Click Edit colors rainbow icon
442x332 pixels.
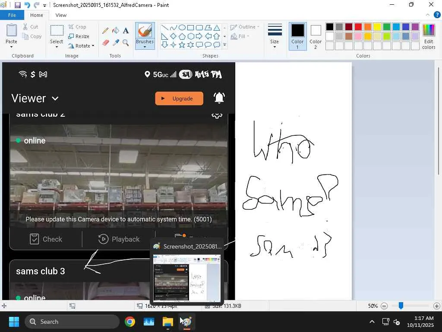click(x=429, y=31)
